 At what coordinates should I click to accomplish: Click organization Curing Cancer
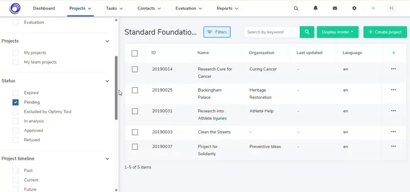click(x=263, y=69)
